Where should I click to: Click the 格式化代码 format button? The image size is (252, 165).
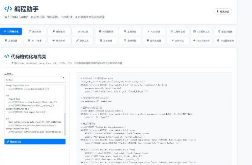(x=35, y=142)
